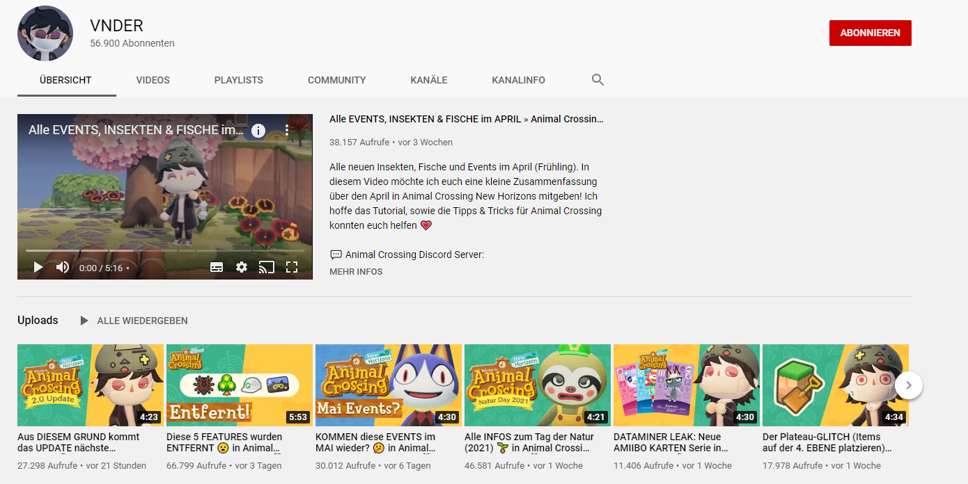Open the featured video three-dot menu
The width and height of the screenshot is (968, 484).
(x=286, y=130)
